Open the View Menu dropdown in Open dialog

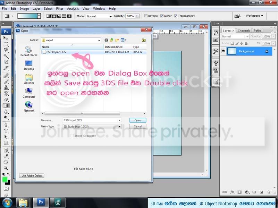coord(124,40)
